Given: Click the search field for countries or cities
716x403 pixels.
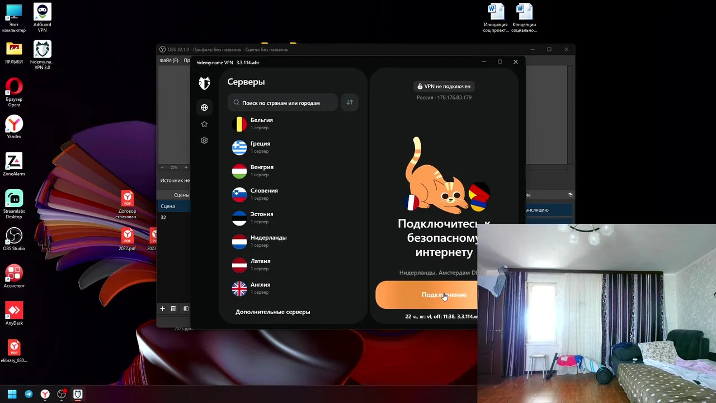Looking at the screenshot, I should [x=282, y=103].
